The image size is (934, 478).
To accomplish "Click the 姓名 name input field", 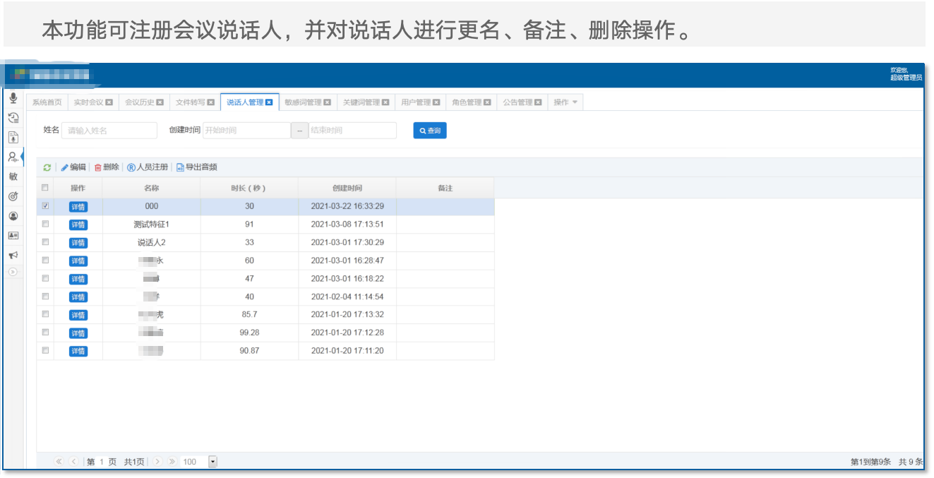I will tap(109, 131).
